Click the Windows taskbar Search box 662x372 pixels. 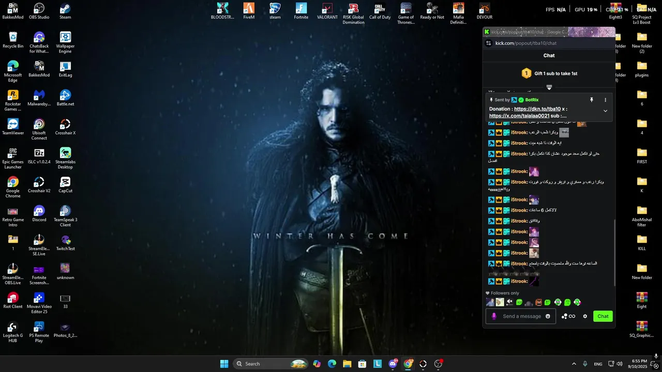coord(270,364)
